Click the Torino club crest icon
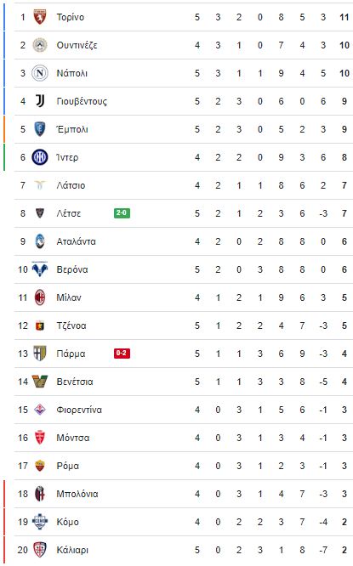 coord(40,17)
